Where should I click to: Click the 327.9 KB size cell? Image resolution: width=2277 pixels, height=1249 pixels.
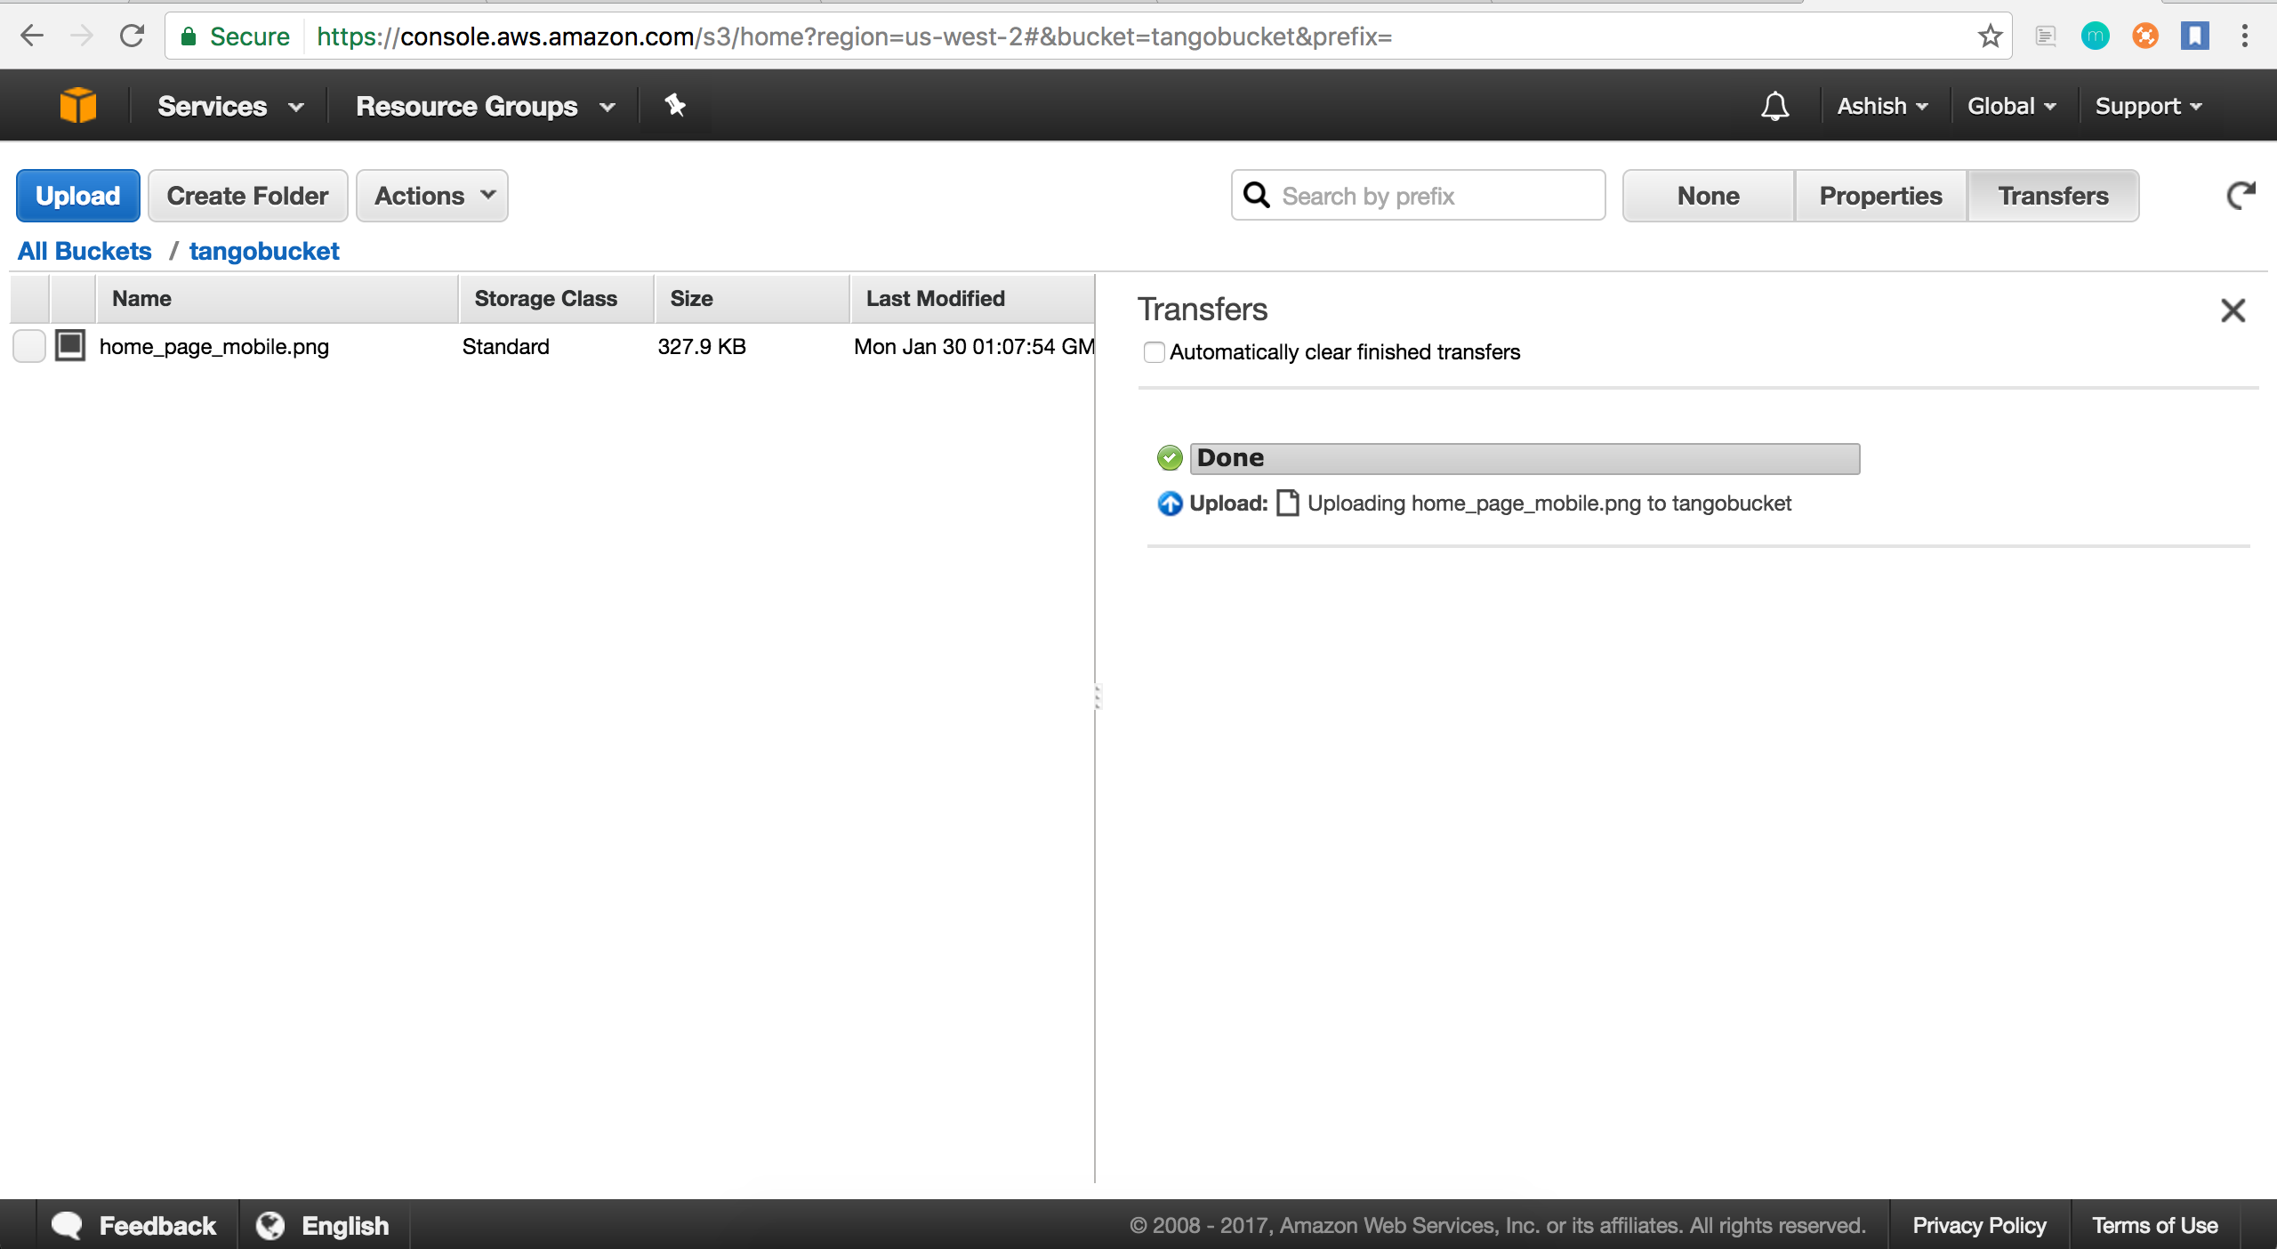[702, 347]
